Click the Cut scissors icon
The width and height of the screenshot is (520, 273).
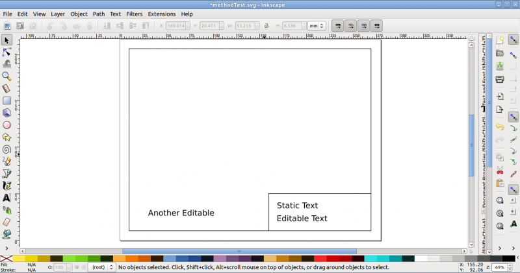(x=500, y=171)
